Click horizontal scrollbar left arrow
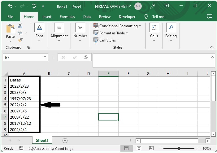Screen dimensions: 217x153 pos(138,141)
